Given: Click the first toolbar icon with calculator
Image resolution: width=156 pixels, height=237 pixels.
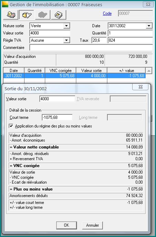Looking at the screenshot, I should (x=11, y=15).
